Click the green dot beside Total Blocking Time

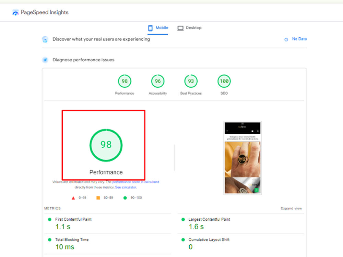(x=50, y=240)
